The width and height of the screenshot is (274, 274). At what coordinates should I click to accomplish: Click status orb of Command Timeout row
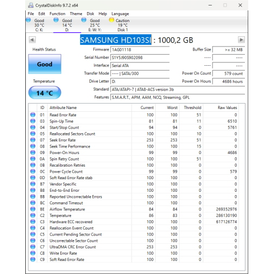click(x=33, y=203)
